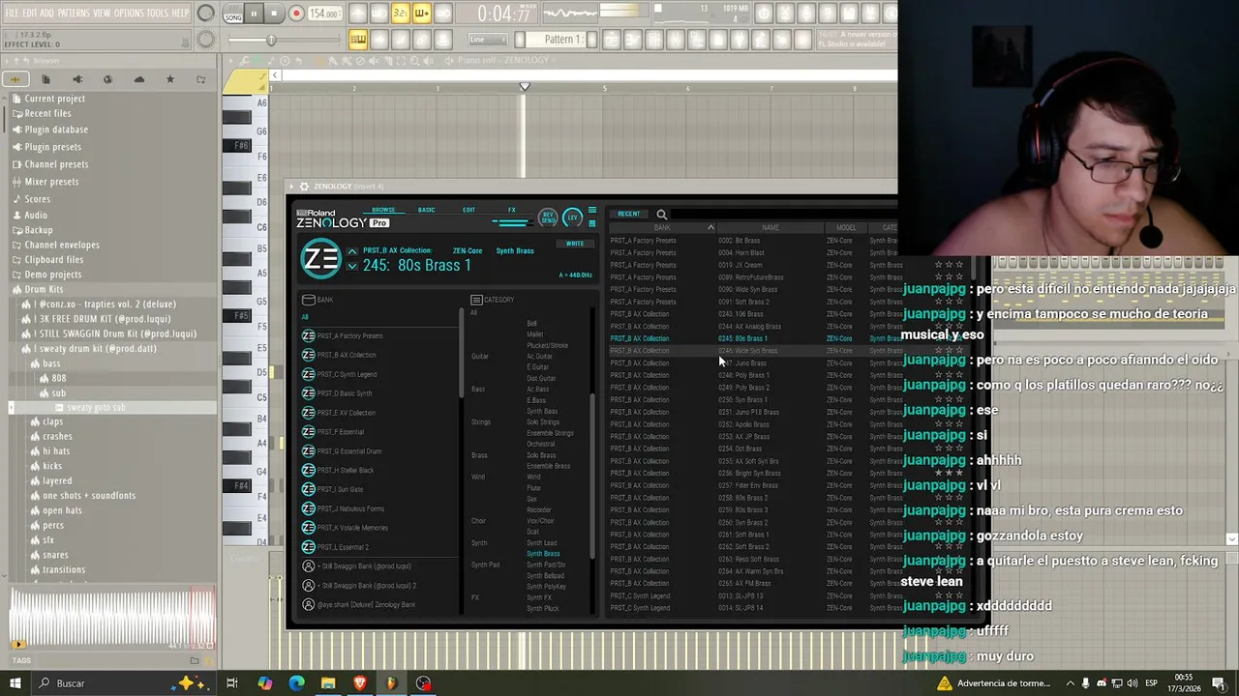Select the 0247: Juno Brass preset
This screenshot has width=1239, height=696.
point(742,363)
